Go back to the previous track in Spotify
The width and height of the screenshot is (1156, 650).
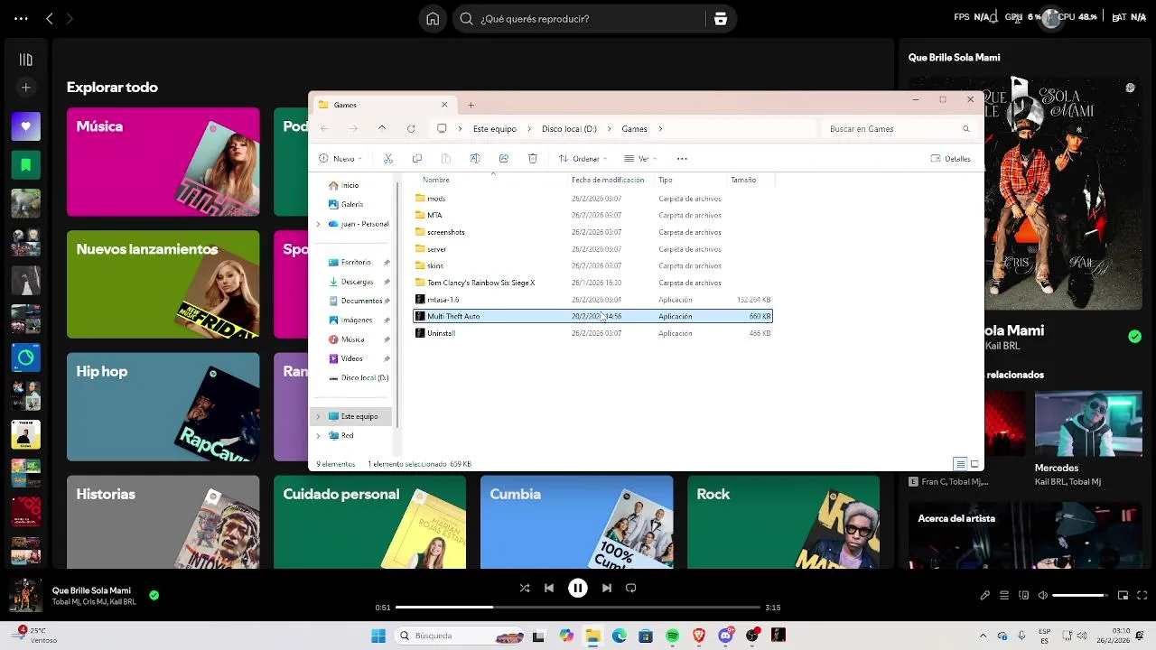point(549,588)
